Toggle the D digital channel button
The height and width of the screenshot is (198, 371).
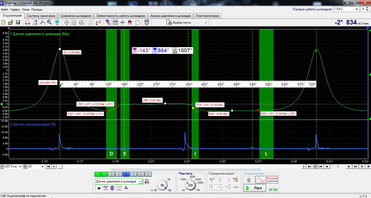pyautogui.click(x=148, y=174)
